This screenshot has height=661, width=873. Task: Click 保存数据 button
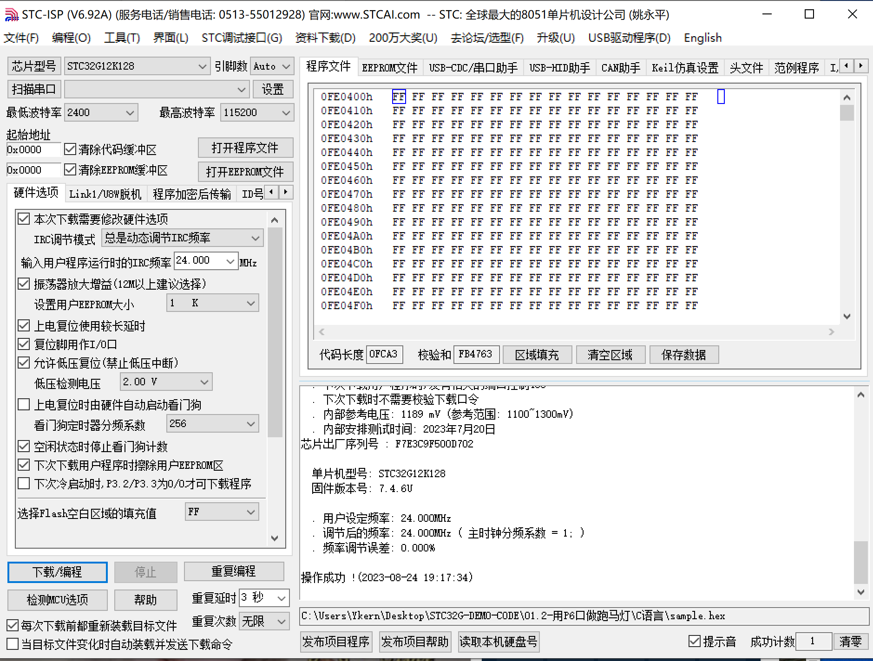(684, 355)
